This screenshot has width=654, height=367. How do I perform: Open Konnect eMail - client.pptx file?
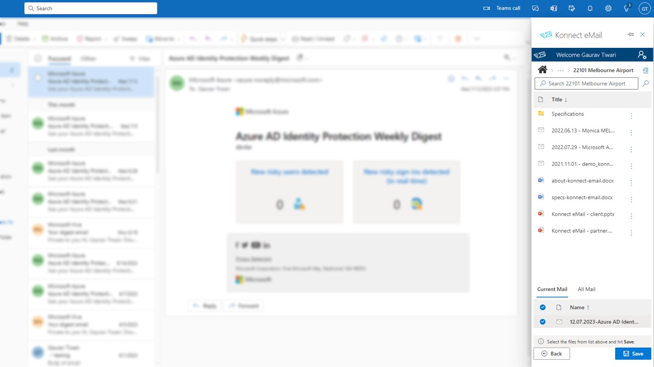click(583, 214)
